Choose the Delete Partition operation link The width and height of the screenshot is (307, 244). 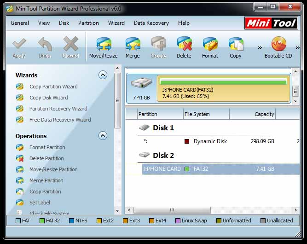coord(46,158)
